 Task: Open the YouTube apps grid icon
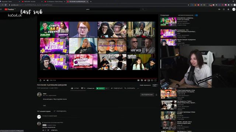pyautogui.click(x=224, y=9)
